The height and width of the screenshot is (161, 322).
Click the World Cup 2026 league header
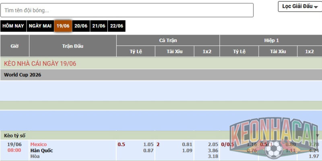pyautogui.click(x=23, y=75)
